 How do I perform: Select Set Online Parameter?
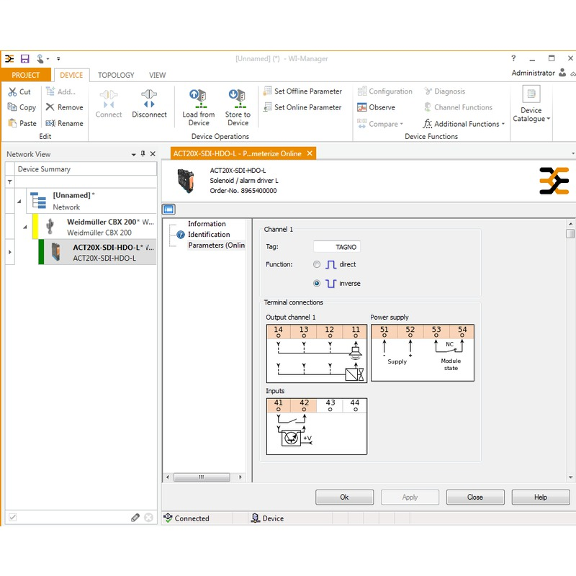pos(302,107)
